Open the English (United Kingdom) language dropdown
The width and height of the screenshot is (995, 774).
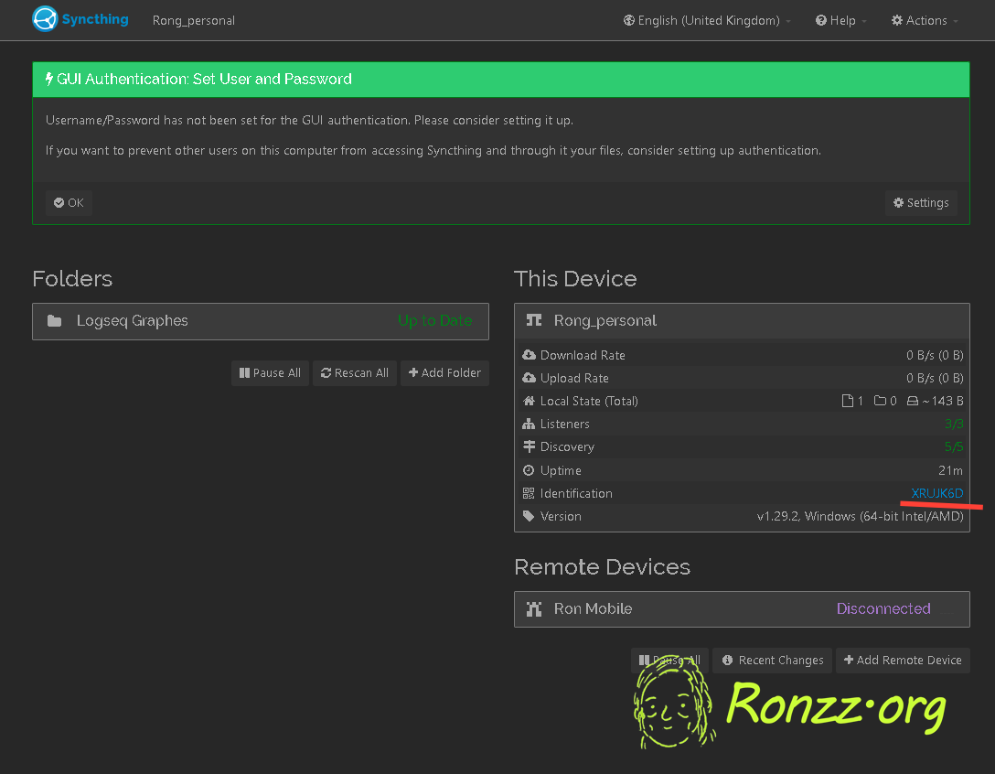click(x=707, y=20)
